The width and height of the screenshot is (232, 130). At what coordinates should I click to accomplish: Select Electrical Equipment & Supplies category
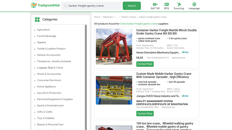click(55, 99)
